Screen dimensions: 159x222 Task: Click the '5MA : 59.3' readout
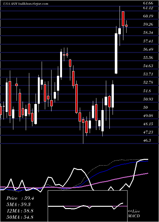pyautogui.click(x=18, y=205)
